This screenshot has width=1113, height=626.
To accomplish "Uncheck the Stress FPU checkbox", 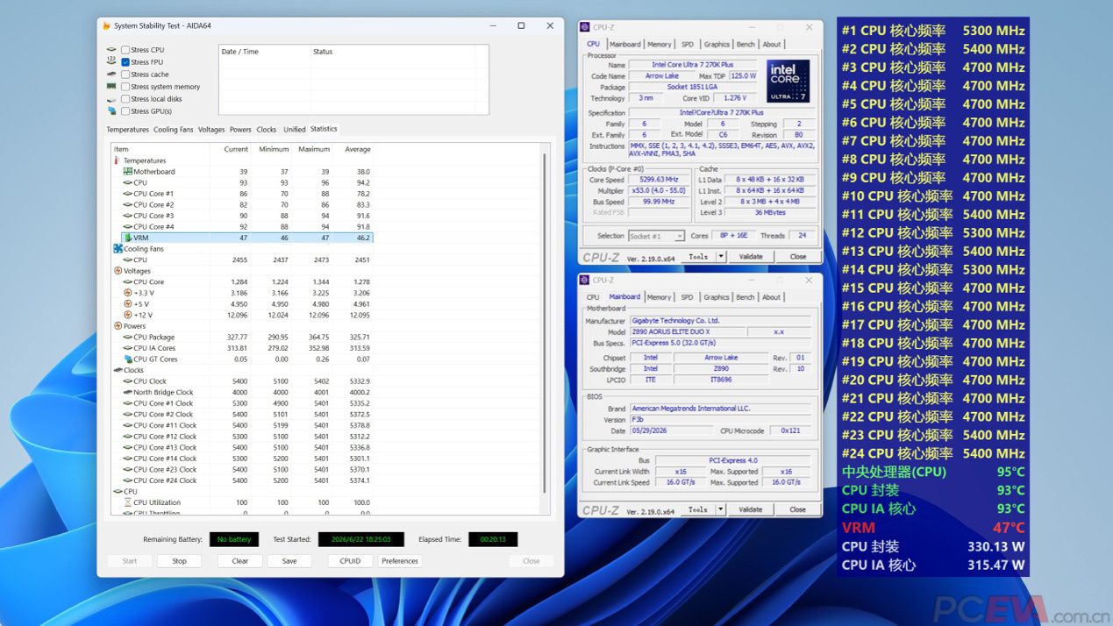I will click(x=125, y=62).
